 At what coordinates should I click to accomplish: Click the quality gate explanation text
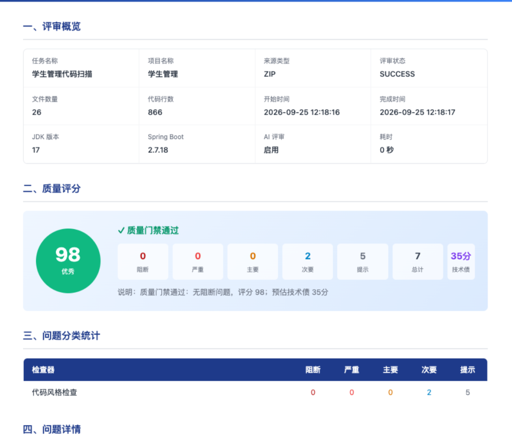coord(223,292)
